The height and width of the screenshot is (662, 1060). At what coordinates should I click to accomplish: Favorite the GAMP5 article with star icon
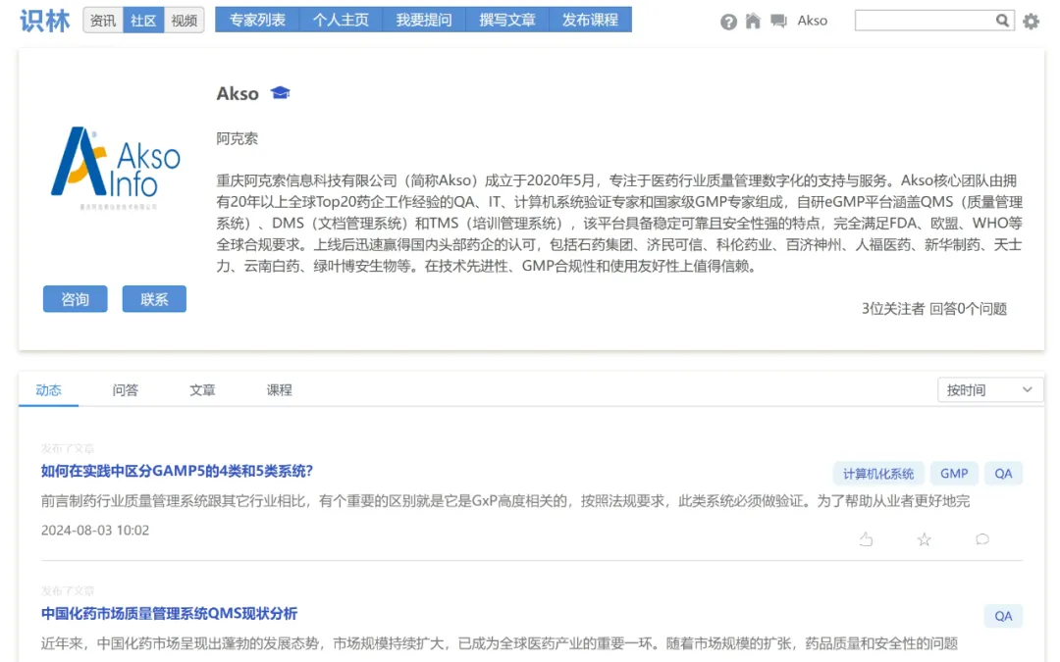(924, 539)
